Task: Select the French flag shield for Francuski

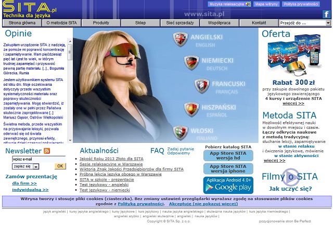Action: click(202, 86)
